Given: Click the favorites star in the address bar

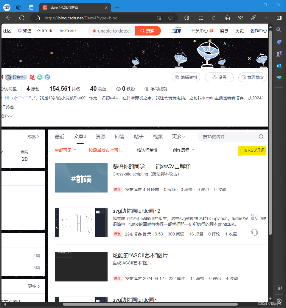Looking at the screenshot, I should [171, 18].
